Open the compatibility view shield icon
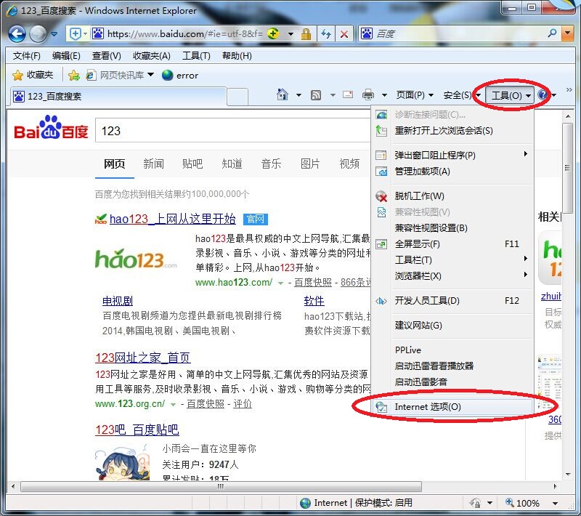This screenshot has height=516, width=581. 76,34
